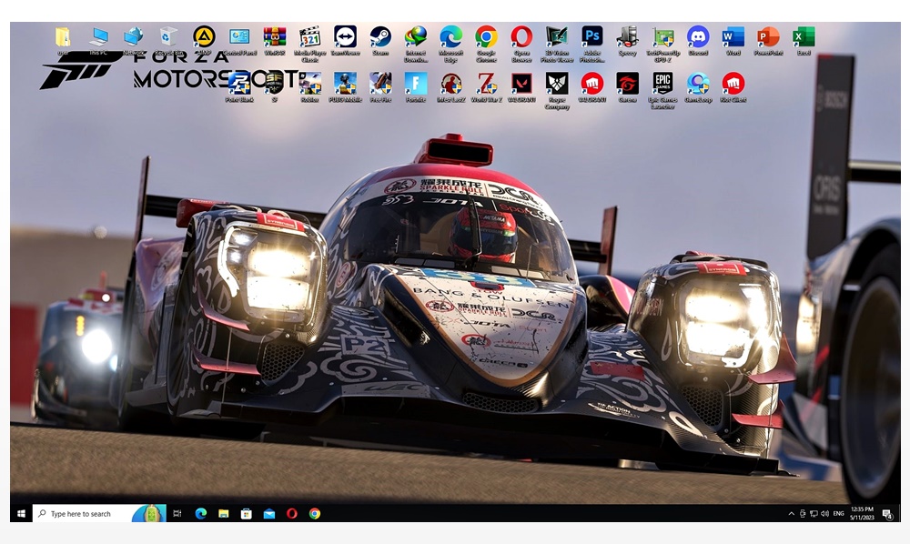Open the Fortnite desktop shortcut
Viewport: 910px width, 544px height.
click(x=416, y=85)
